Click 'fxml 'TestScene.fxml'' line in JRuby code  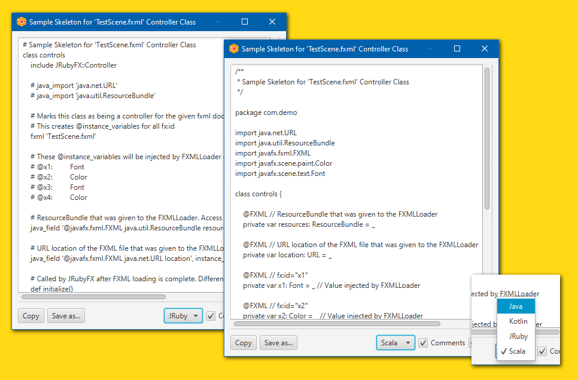click(x=63, y=136)
